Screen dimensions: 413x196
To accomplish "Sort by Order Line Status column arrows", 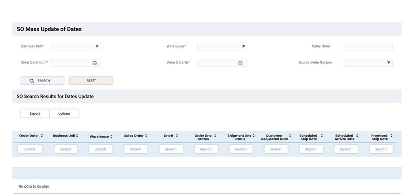I will (x=215, y=136).
